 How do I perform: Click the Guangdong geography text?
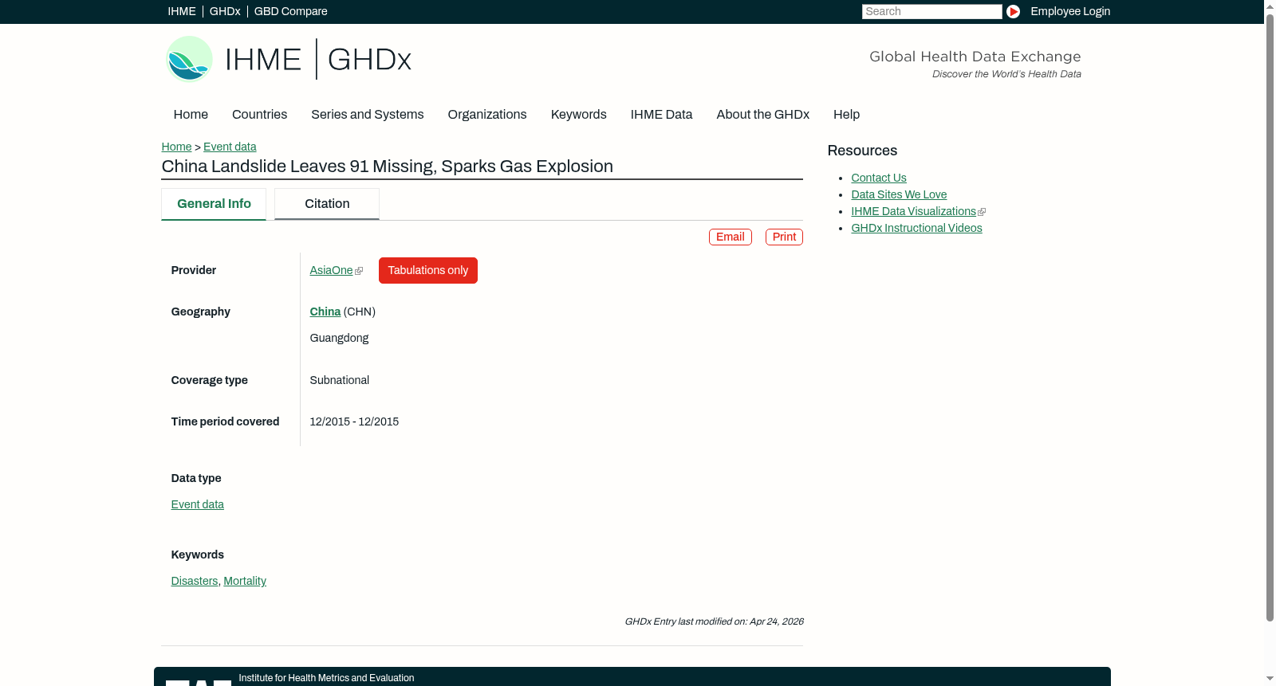coord(339,338)
